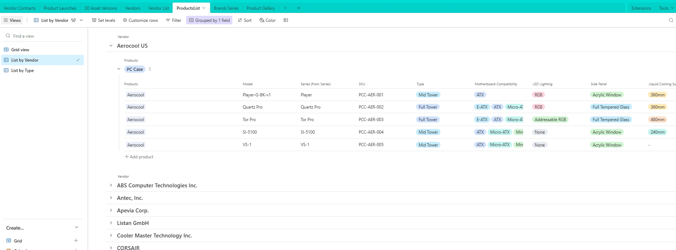Screen dimensions: 676x250
Task: Expand Antec, Inc. group
Action: coord(111,198)
